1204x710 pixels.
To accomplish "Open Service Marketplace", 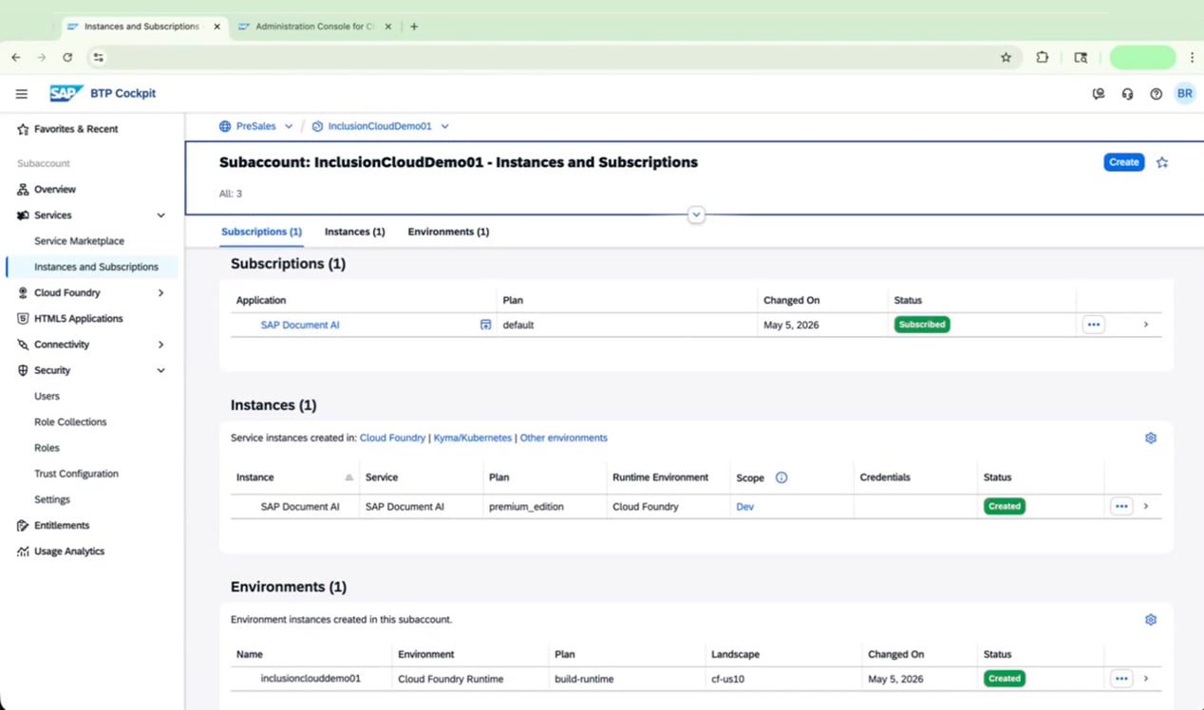I will coord(79,241).
